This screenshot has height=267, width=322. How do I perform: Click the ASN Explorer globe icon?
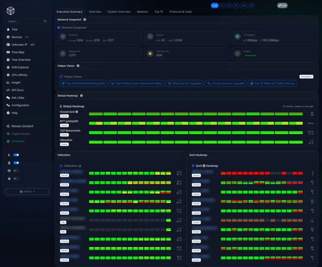pos(8,67)
